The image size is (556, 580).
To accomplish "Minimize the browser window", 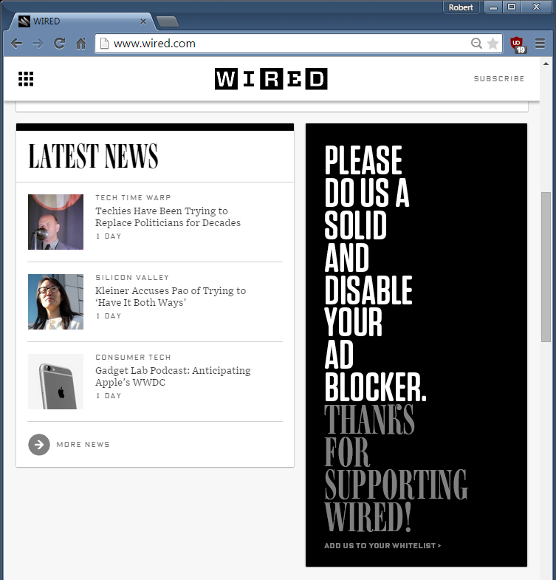I will click(493, 7).
